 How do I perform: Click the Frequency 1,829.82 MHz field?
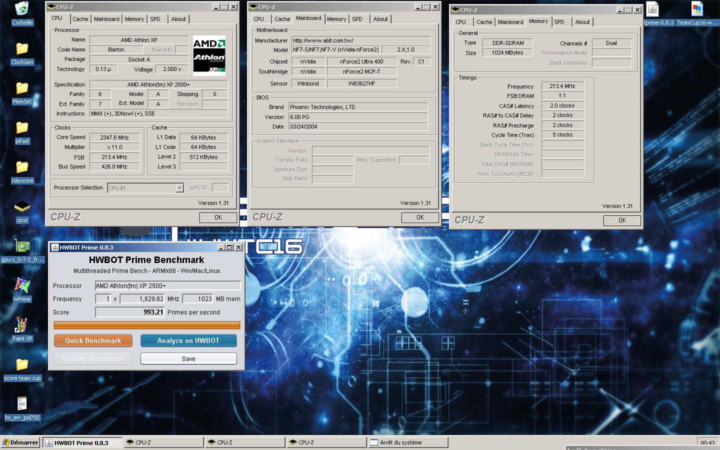click(142, 298)
